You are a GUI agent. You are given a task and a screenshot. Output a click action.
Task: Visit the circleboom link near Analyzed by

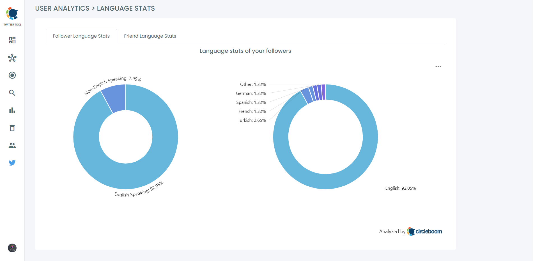tap(424, 231)
